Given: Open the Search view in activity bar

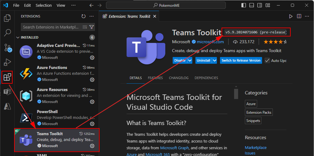Looking at the screenshot, I should pyautogui.click(x=7, y=32).
